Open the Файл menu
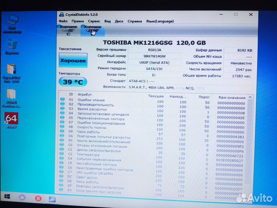Viewport: 277px width, 208px height. (x=63, y=21)
